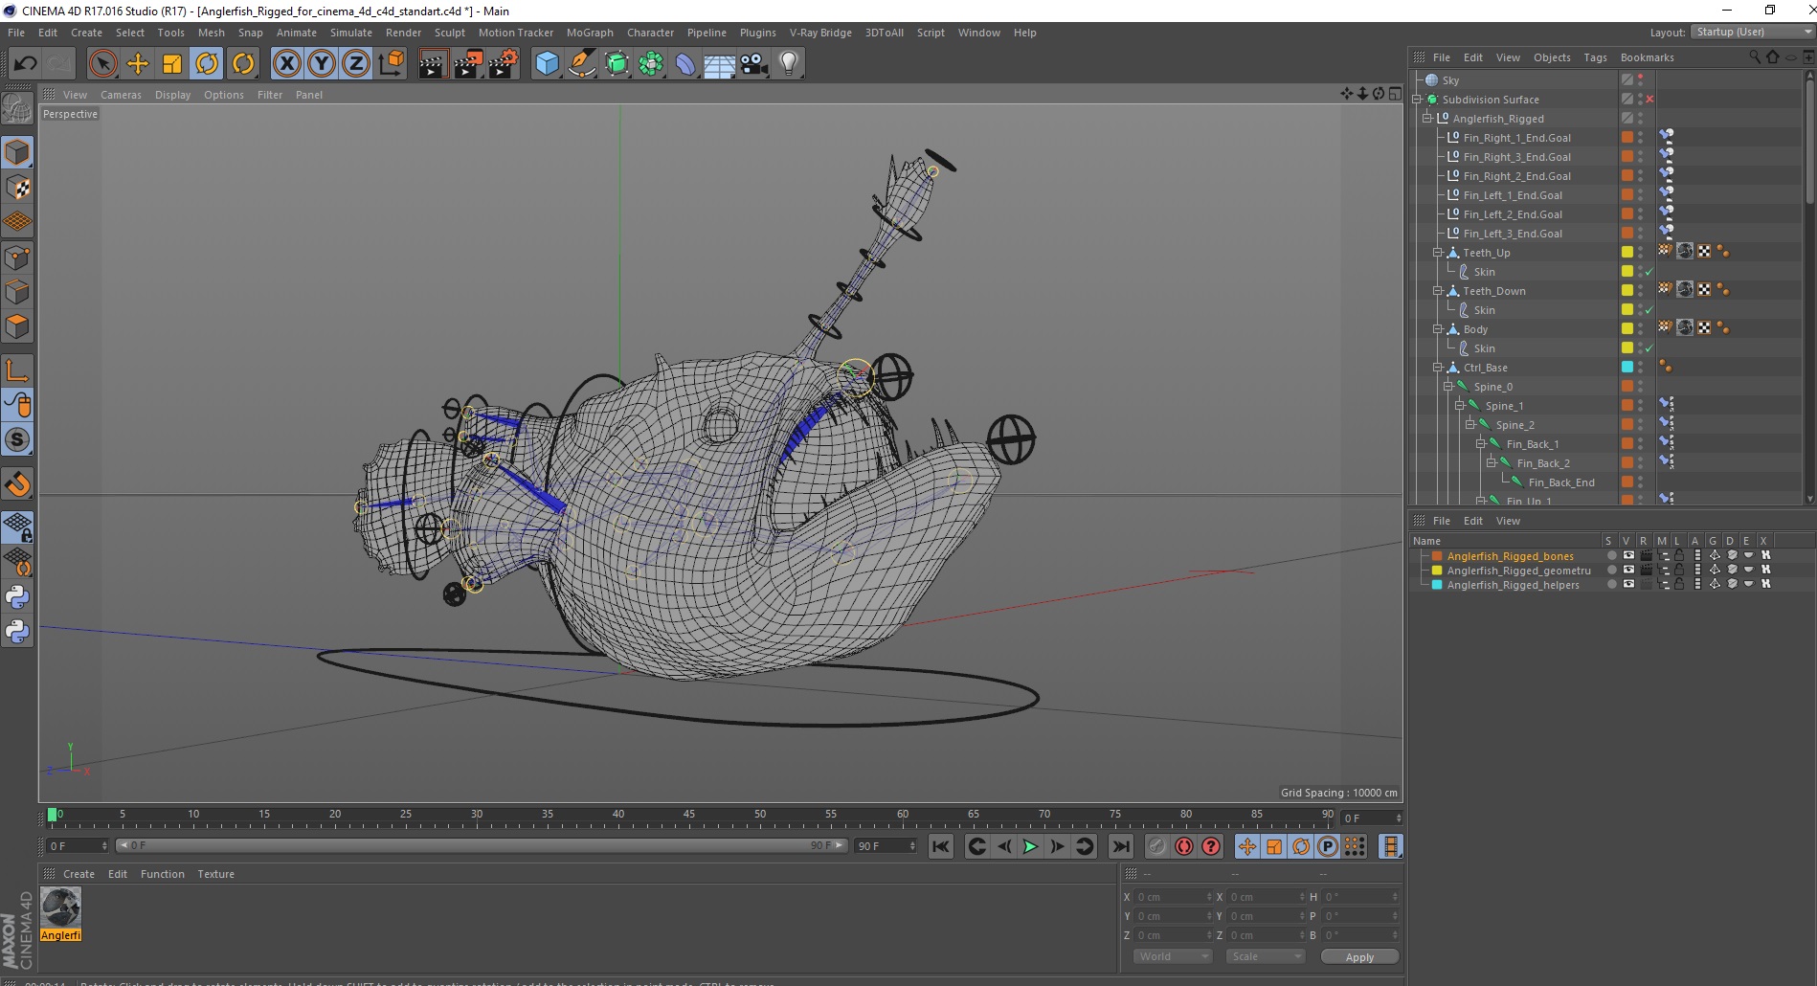Open the Subdivision Surface generators icon

pos(617,64)
